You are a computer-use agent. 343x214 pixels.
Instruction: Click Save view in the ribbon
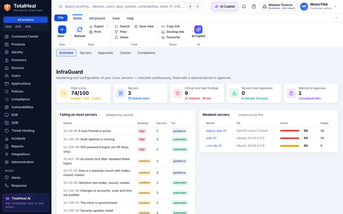point(144,26)
